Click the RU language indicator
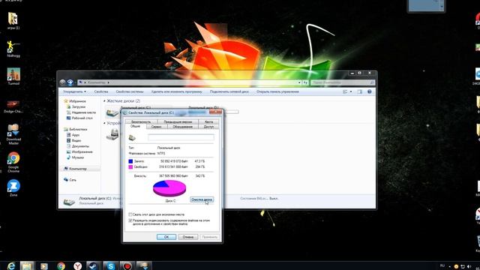Viewport: 480px width, 270px height. pyautogui.click(x=442, y=265)
